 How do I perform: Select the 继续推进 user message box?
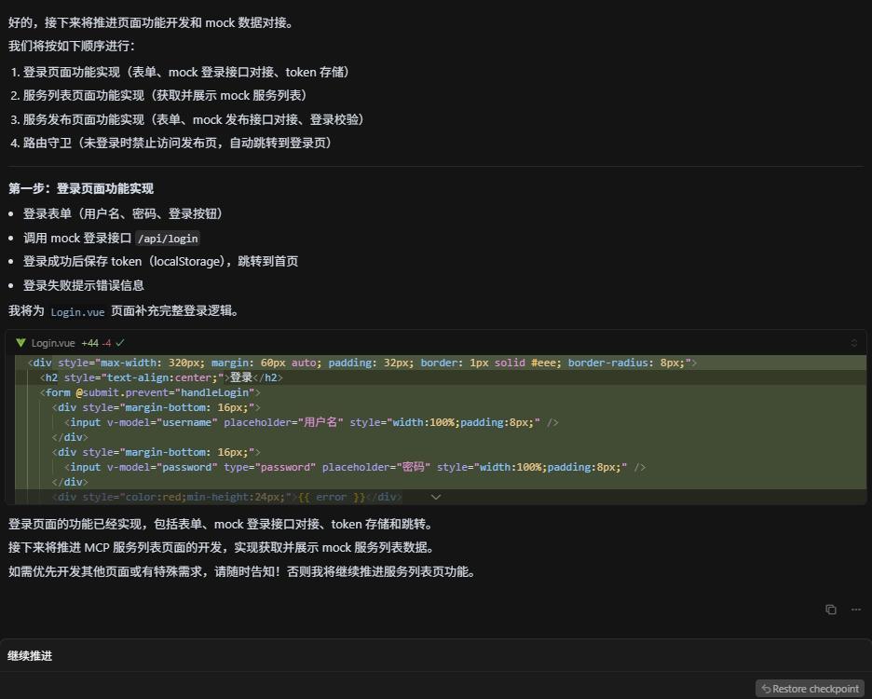tap(435, 655)
